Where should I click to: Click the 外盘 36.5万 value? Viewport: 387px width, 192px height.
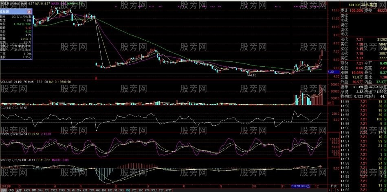pyautogui.click(x=357, y=82)
